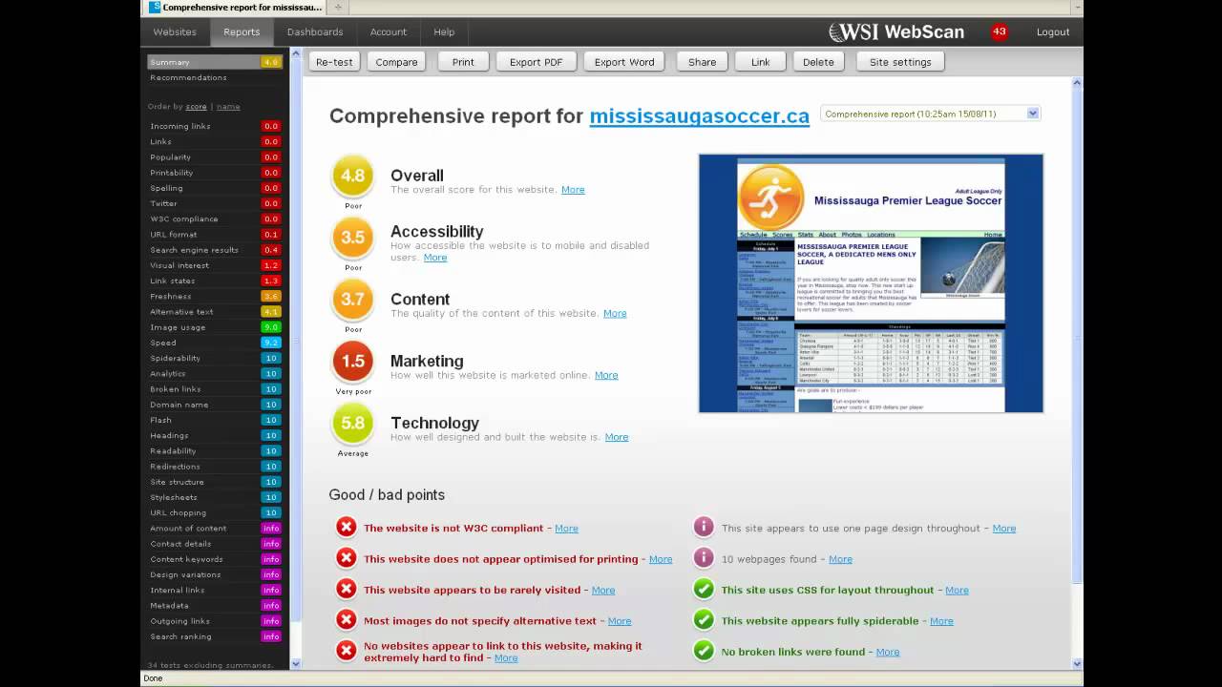Click the Overall 4.8 score badge

tap(353, 177)
